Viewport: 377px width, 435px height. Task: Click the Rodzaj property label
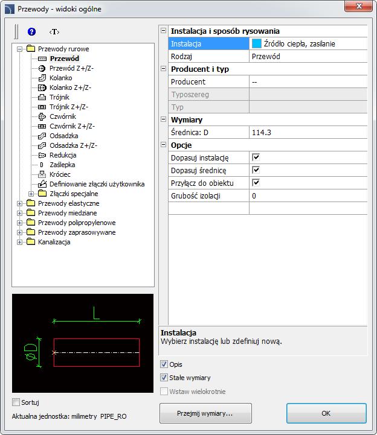181,57
